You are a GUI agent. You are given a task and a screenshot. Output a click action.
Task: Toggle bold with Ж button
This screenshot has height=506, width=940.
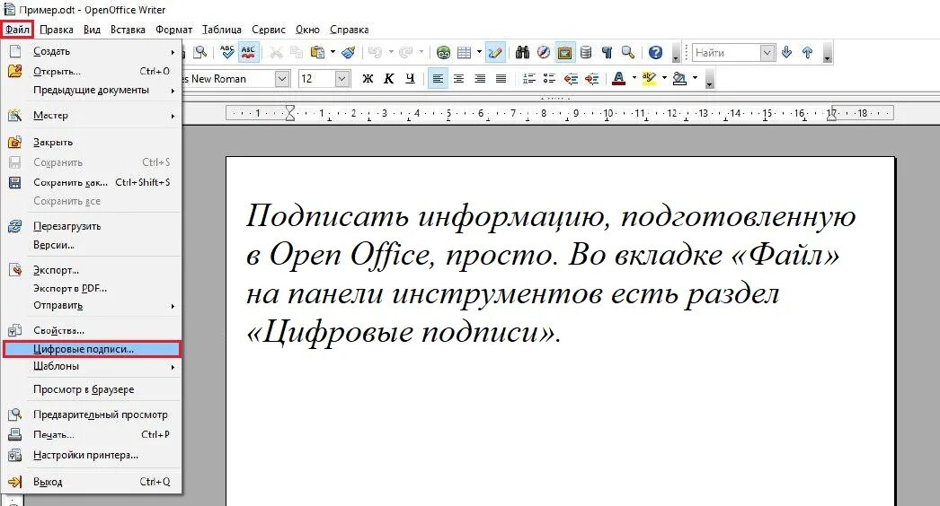368,78
